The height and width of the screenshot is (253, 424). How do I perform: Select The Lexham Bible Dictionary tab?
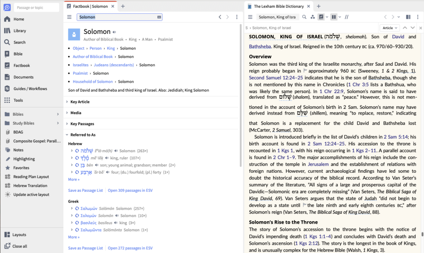[278, 6]
